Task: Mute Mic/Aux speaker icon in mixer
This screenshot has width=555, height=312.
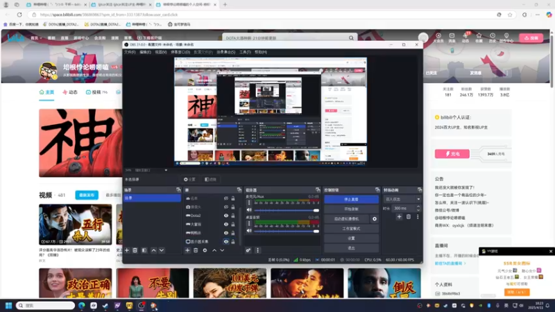Action: tap(249, 210)
